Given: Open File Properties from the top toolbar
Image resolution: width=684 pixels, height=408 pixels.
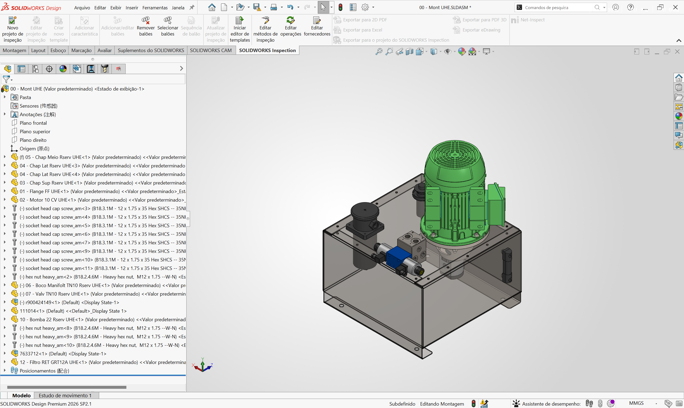Looking at the screenshot, I should (353, 7).
